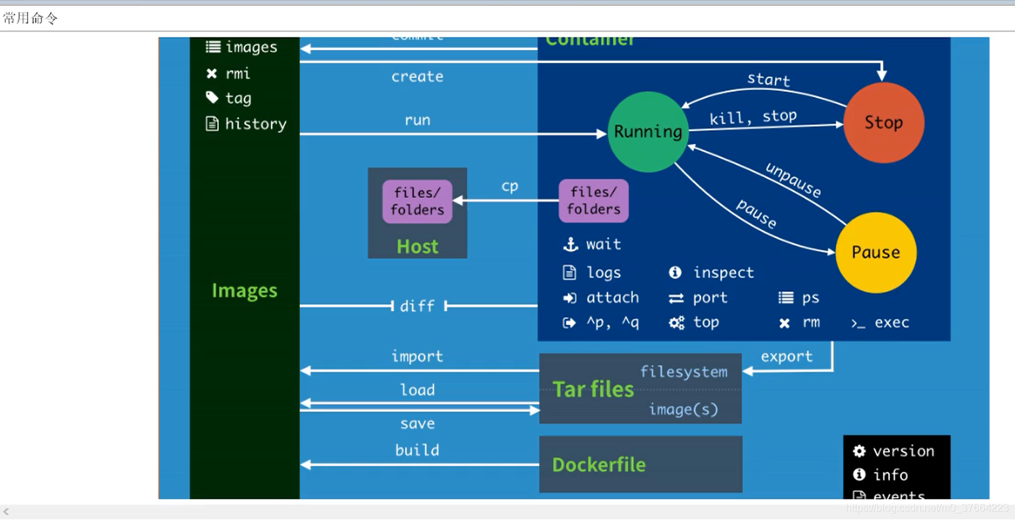Click the save command label
1015x520 pixels.
[418, 424]
